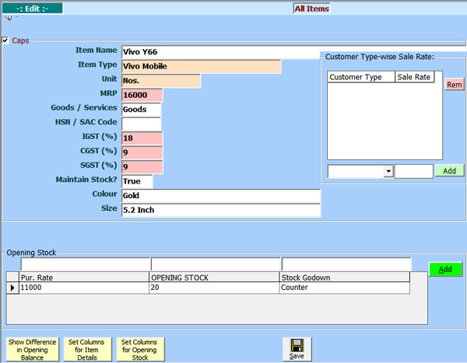
Task: Click the Pur. Rate column header
Action: click(x=84, y=277)
